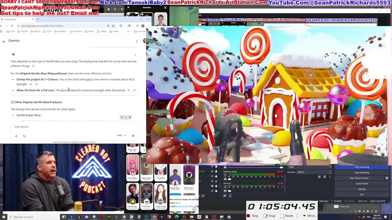This screenshot has width=392, height=220.
Task: Select Toy Santa Snap Camera lens
Action: coord(160,173)
